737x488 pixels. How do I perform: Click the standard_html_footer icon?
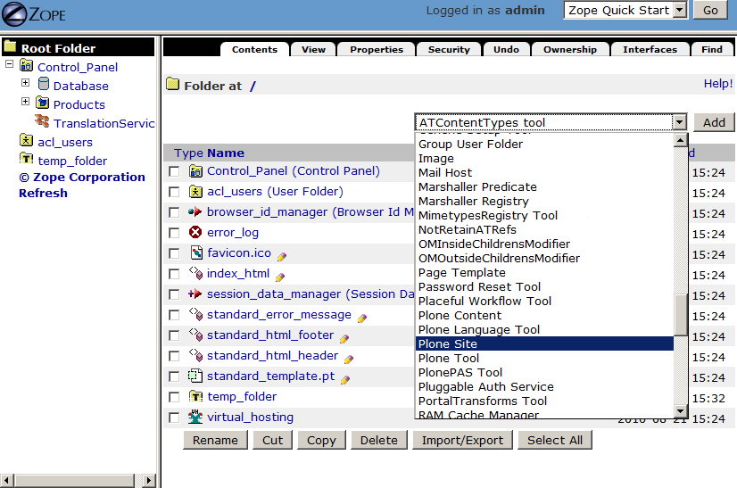tap(195, 335)
